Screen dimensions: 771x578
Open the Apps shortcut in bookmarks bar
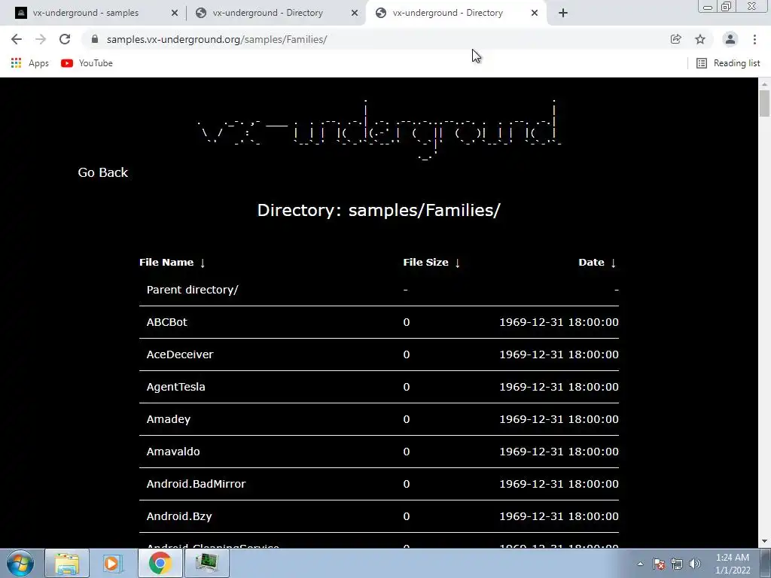30,63
